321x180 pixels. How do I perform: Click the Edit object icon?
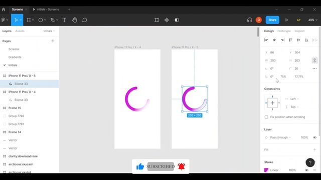tap(156, 20)
